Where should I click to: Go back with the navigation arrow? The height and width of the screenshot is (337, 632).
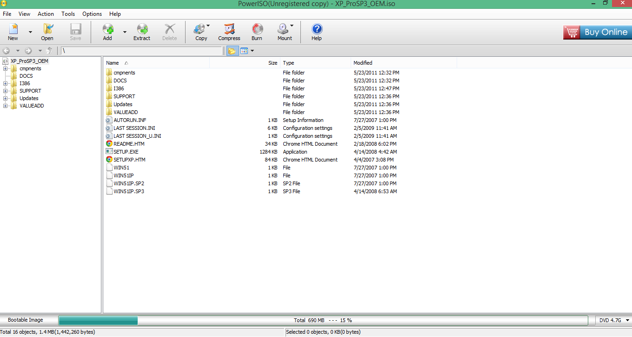(x=7, y=51)
